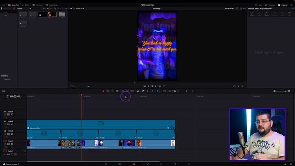Click the Go to Last Frame button

[159, 86]
